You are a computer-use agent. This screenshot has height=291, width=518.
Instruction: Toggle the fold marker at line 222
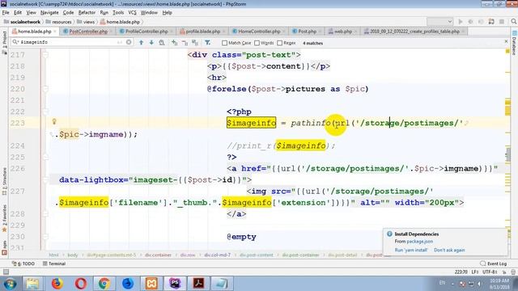pos(45,112)
